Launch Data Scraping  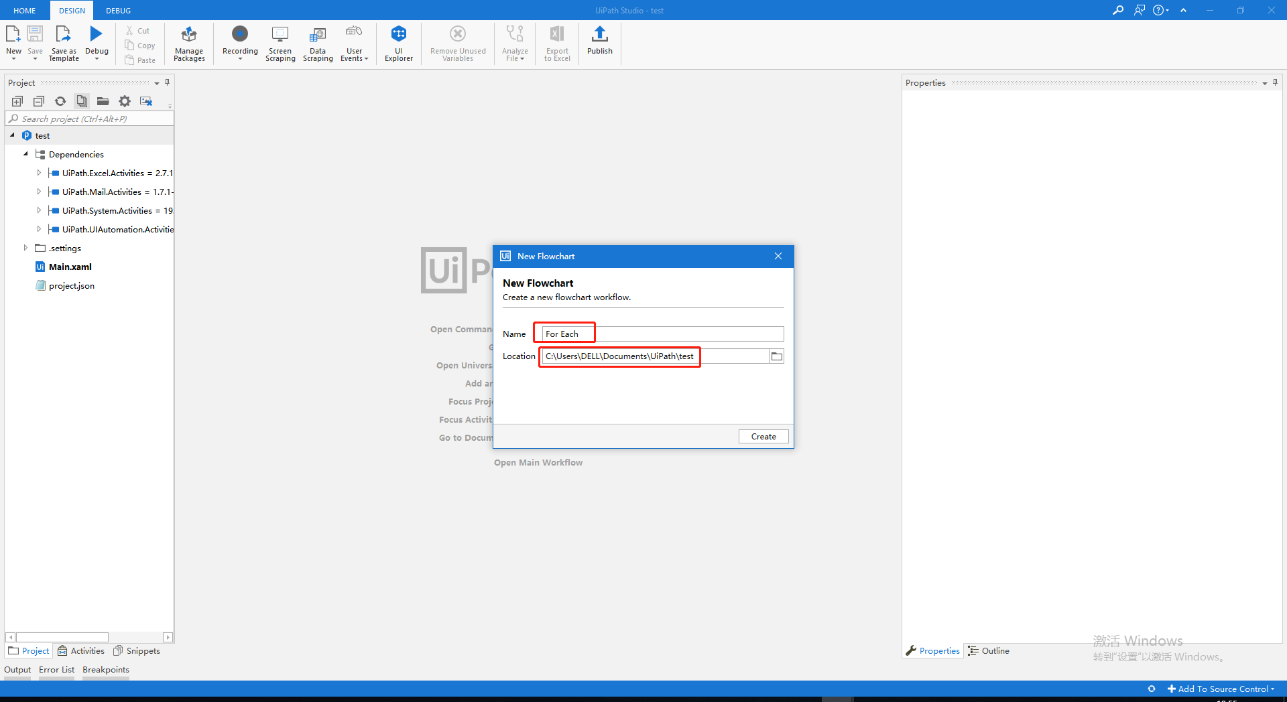pos(317,43)
